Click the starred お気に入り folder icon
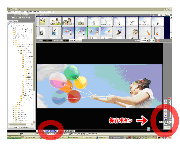 pos(21,50)
